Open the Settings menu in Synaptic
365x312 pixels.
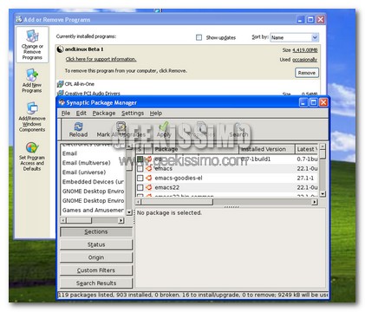point(133,114)
